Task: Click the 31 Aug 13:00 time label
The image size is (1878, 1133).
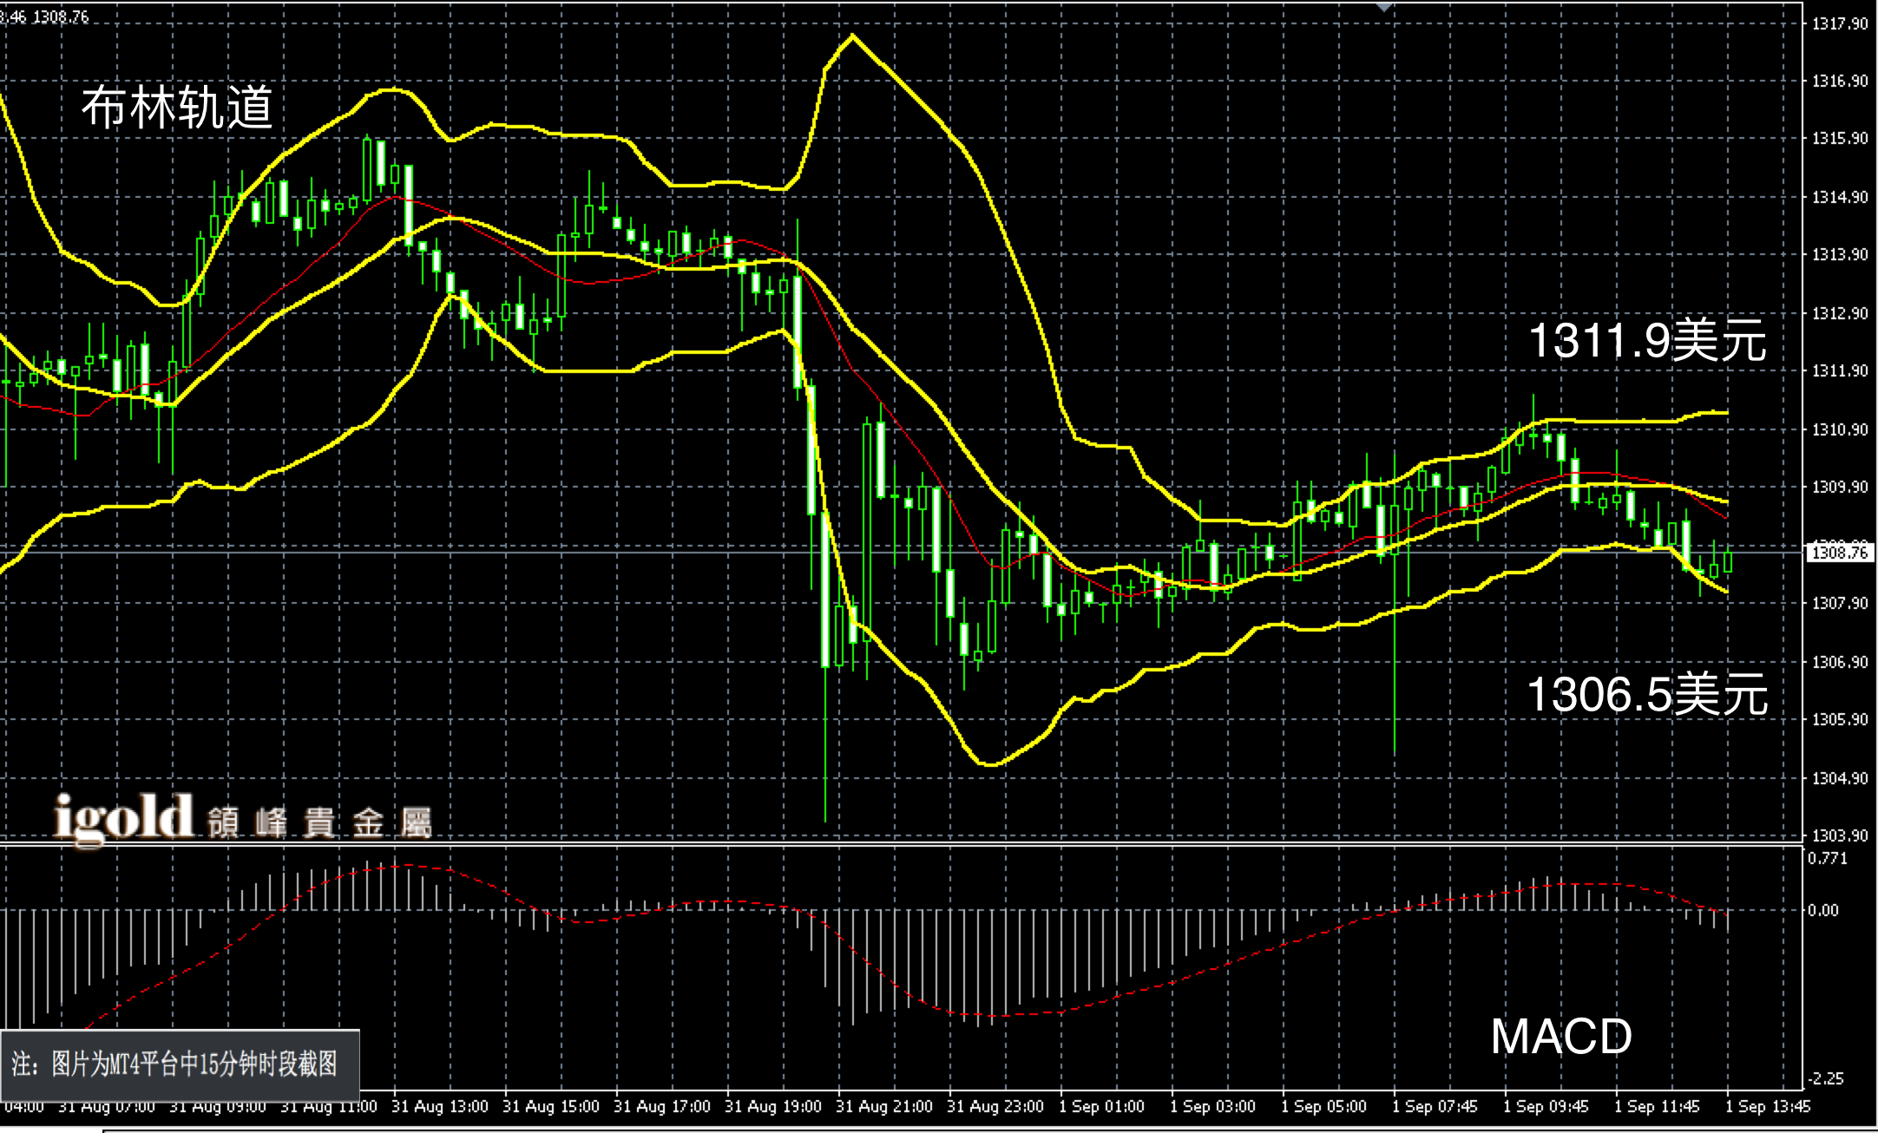Action: [x=439, y=1107]
